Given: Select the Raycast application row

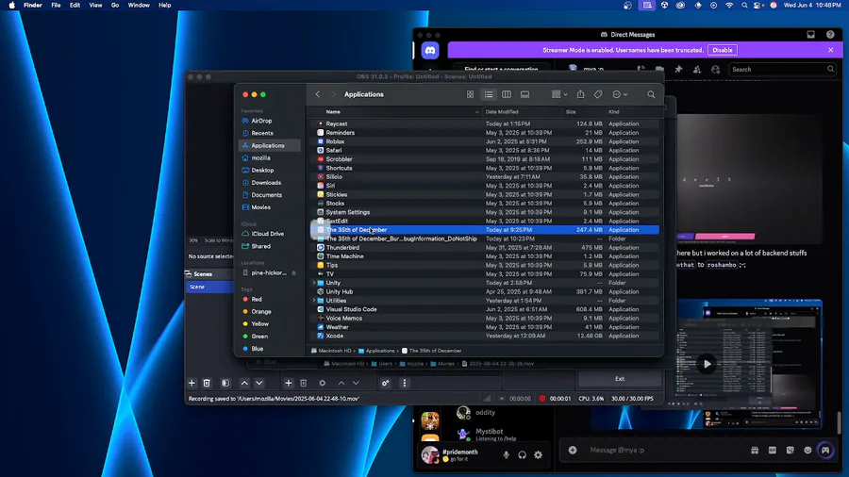Looking at the screenshot, I should click(485, 123).
